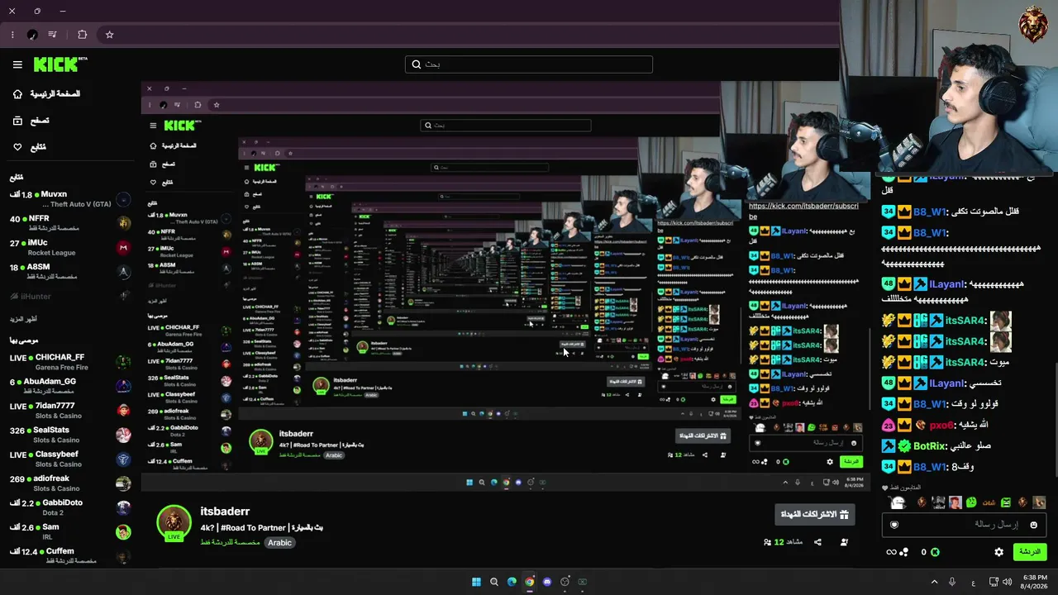Open the subscribe URL link in nested chat
This screenshot has height=595, width=1058.
[x=803, y=211]
